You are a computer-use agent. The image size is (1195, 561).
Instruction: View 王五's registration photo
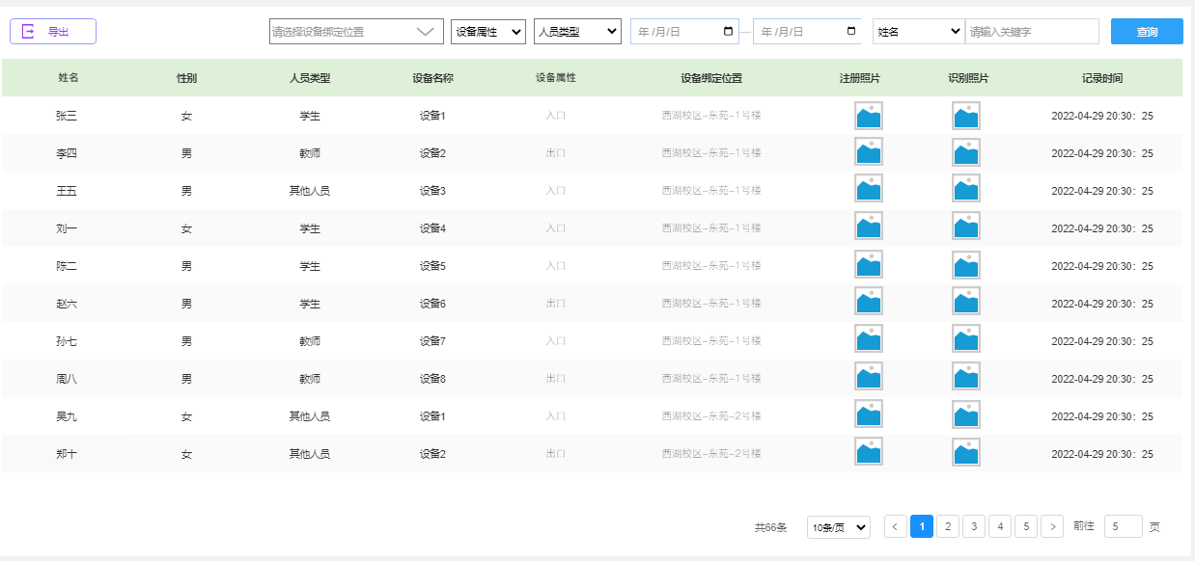pos(869,189)
